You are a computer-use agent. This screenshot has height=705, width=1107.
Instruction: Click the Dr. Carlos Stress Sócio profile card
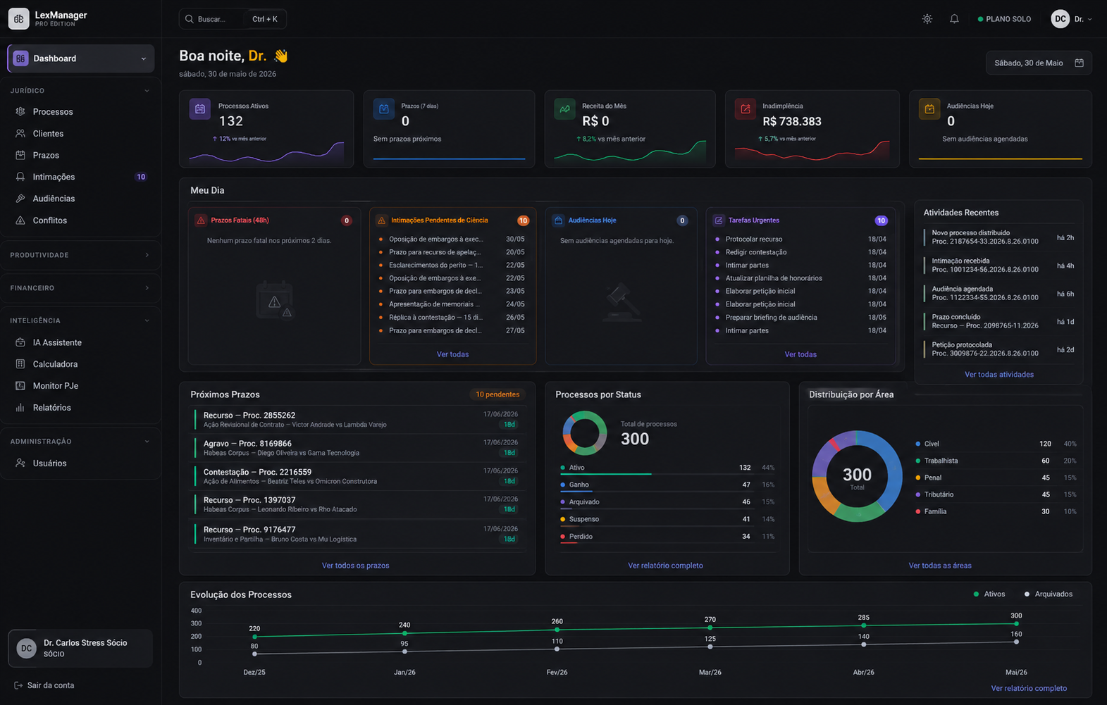(80, 648)
